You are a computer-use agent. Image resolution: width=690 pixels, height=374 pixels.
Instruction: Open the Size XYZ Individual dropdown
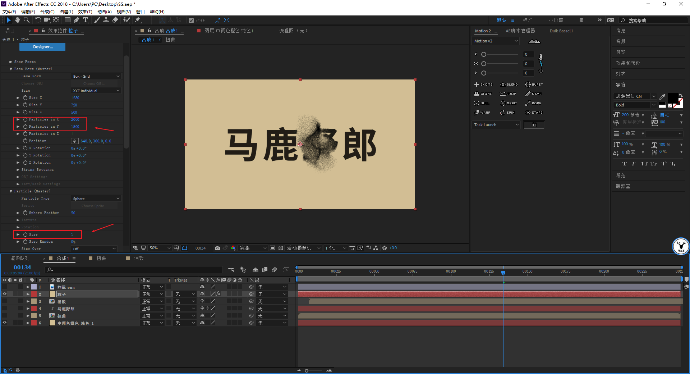click(x=96, y=91)
